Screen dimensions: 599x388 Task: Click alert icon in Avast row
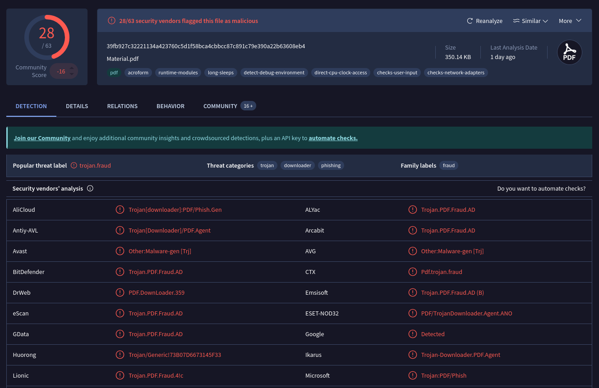120,251
